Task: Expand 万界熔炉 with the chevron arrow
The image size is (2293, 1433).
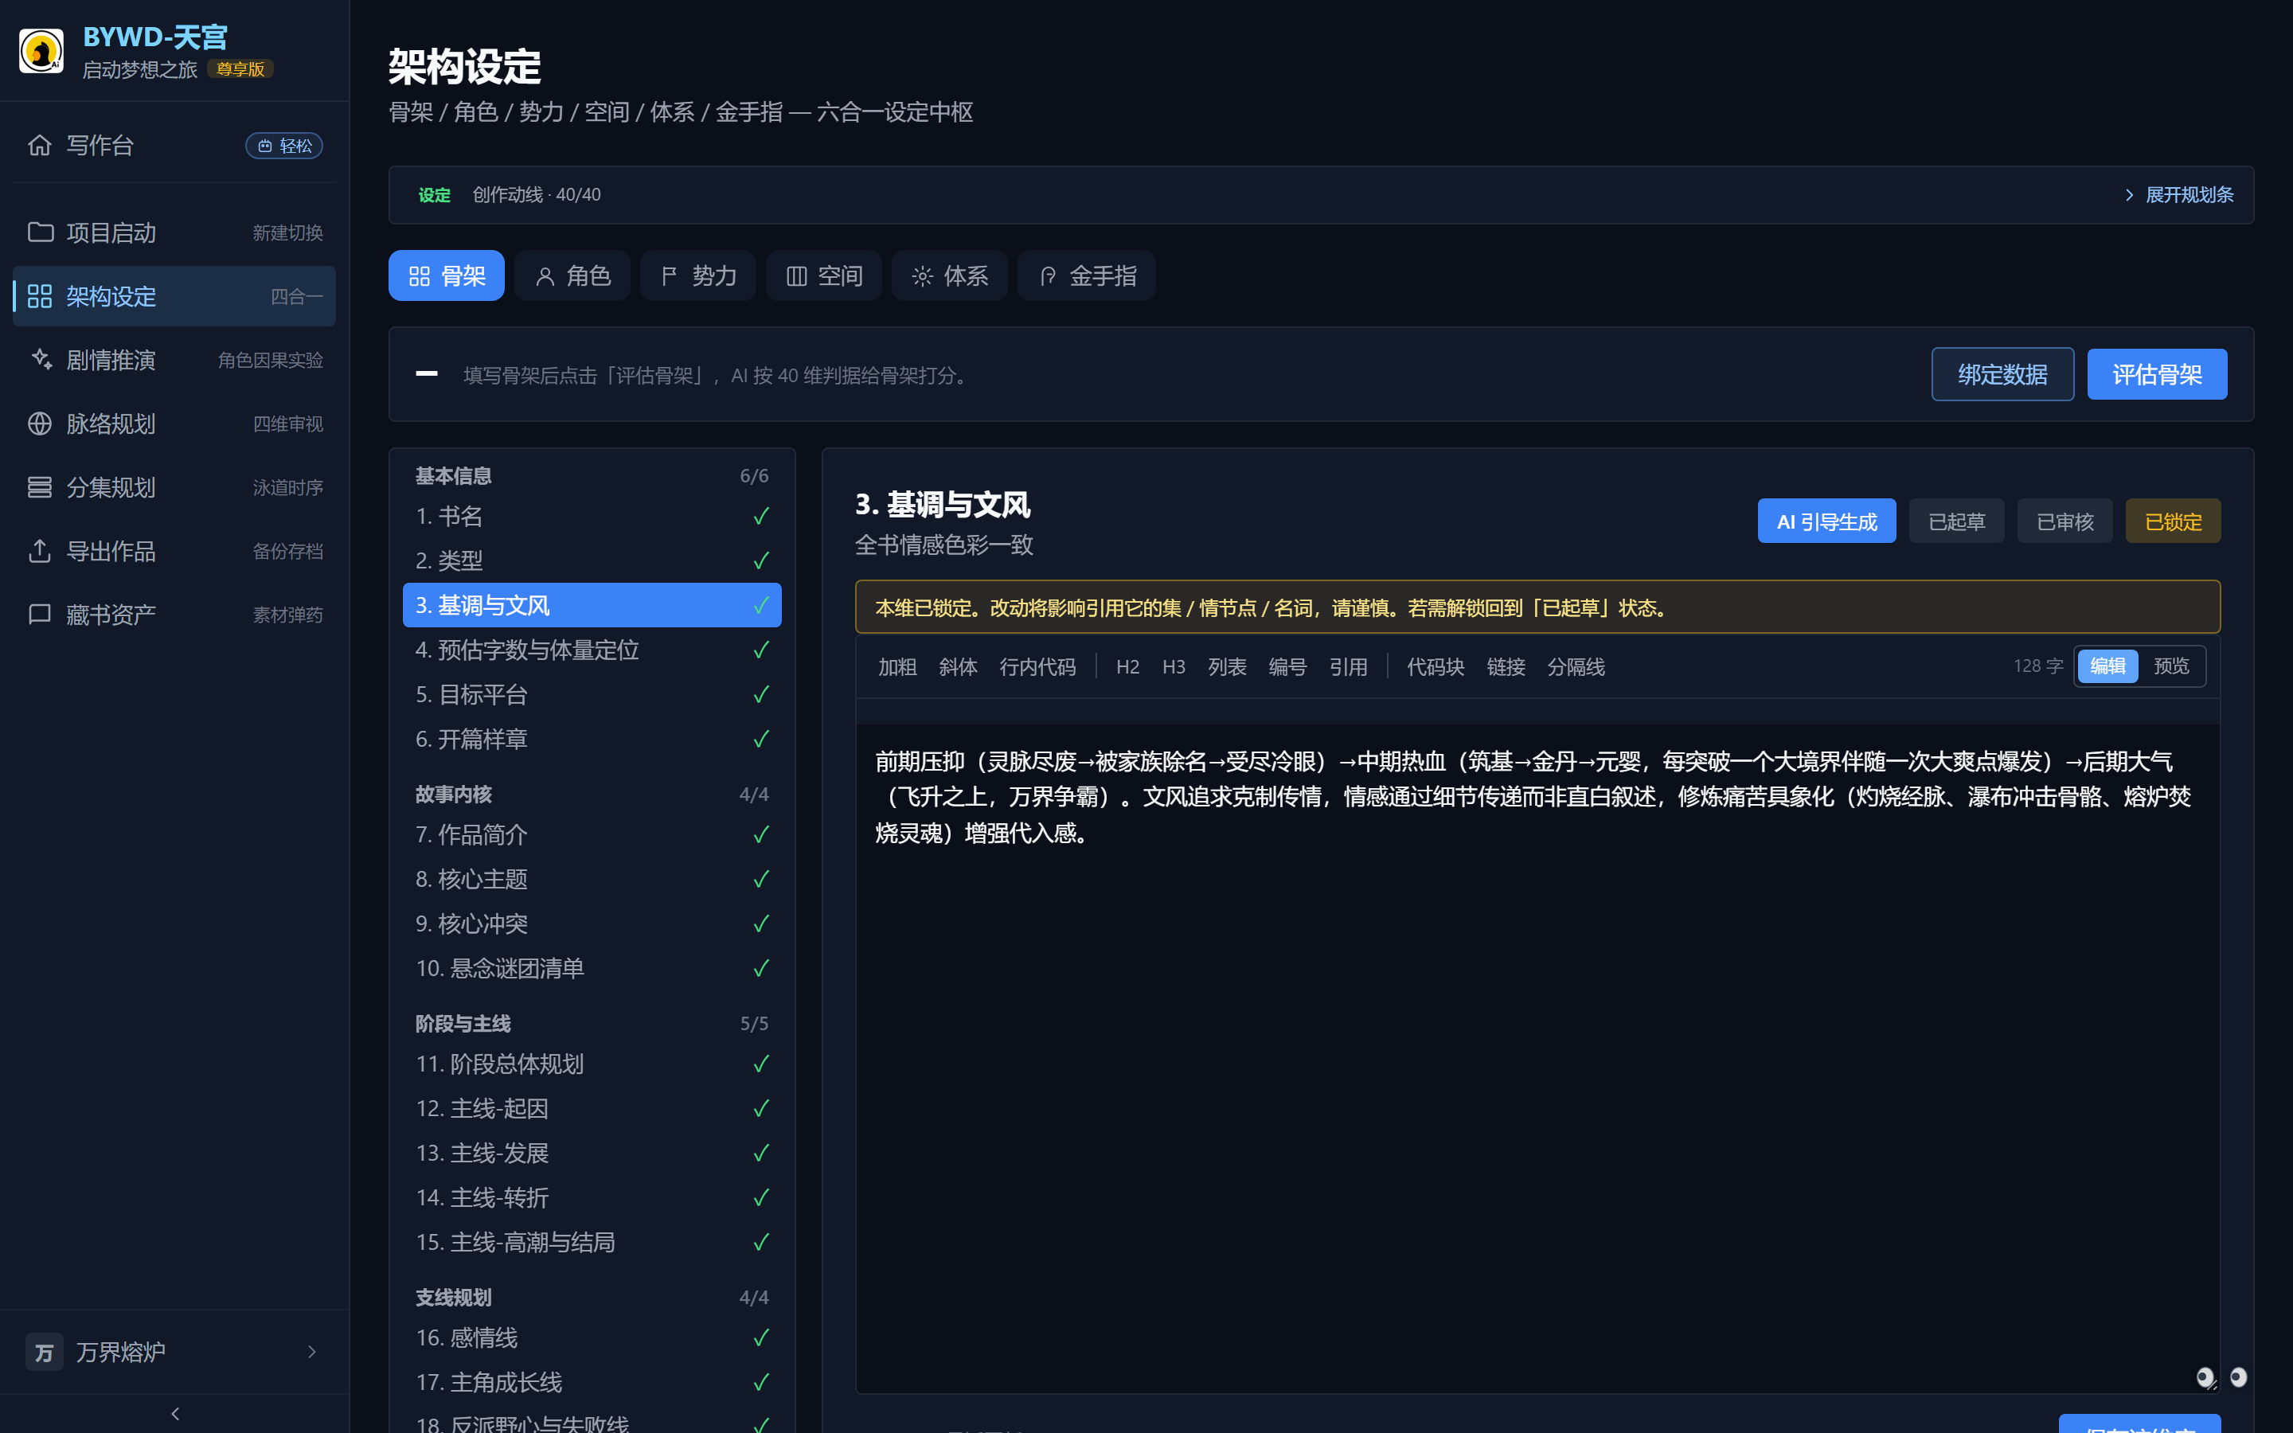Action: (x=312, y=1352)
